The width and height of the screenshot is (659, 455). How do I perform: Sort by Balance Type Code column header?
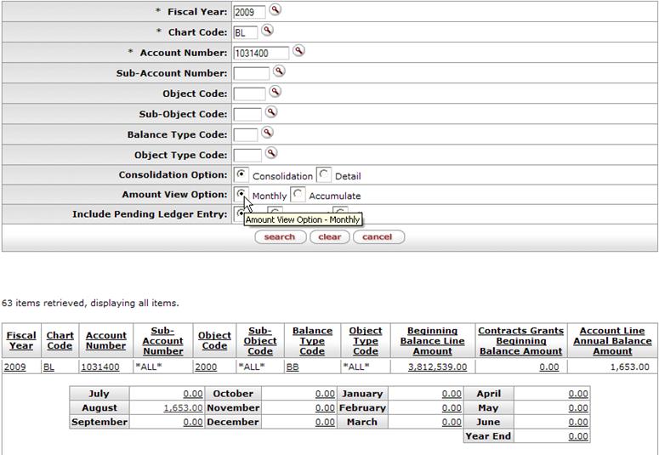tap(312, 341)
